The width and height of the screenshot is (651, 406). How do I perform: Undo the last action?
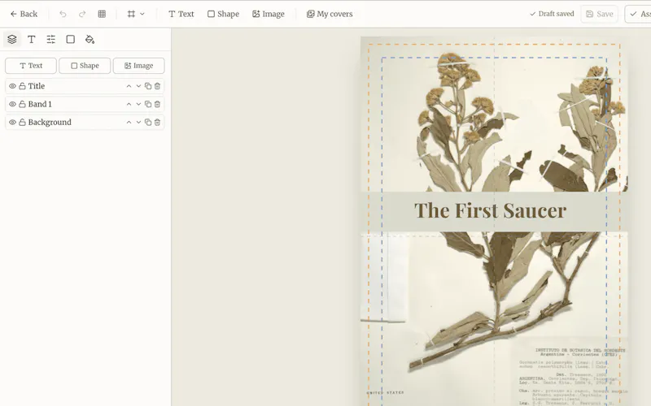pyautogui.click(x=63, y=14)
